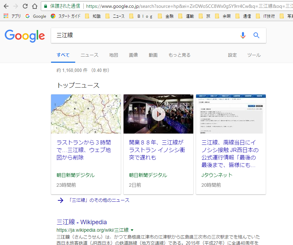Image resolution: width=293 pixels, height=245 pixels.
Task: Open 「三江線」のその他のニュース link
Action: click(98, 200)
